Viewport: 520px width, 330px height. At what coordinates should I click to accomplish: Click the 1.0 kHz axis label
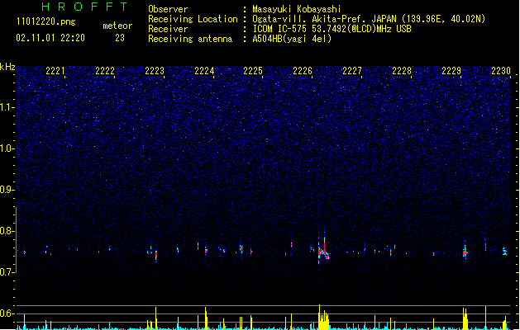pos(7,148)
